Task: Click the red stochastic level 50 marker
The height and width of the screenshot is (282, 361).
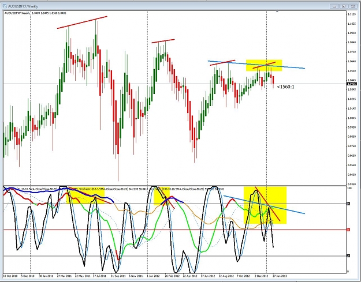Action: [x=348, y=230]
